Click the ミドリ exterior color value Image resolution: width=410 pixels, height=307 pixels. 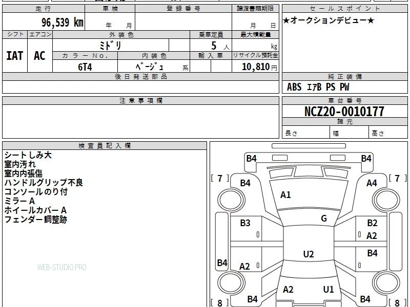[110, 46]
